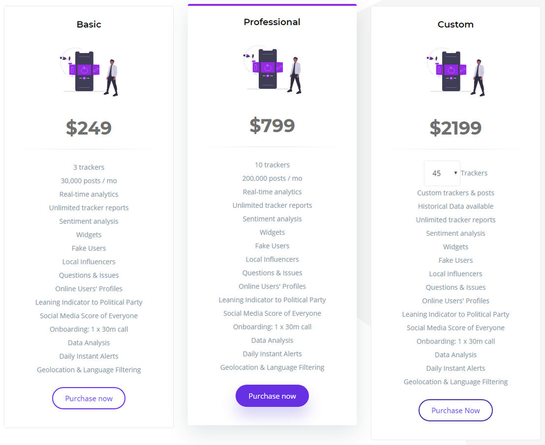Viewport: 545px width, 445px height.
Task: Click the $249 price text
Action: tap(89, 128)
